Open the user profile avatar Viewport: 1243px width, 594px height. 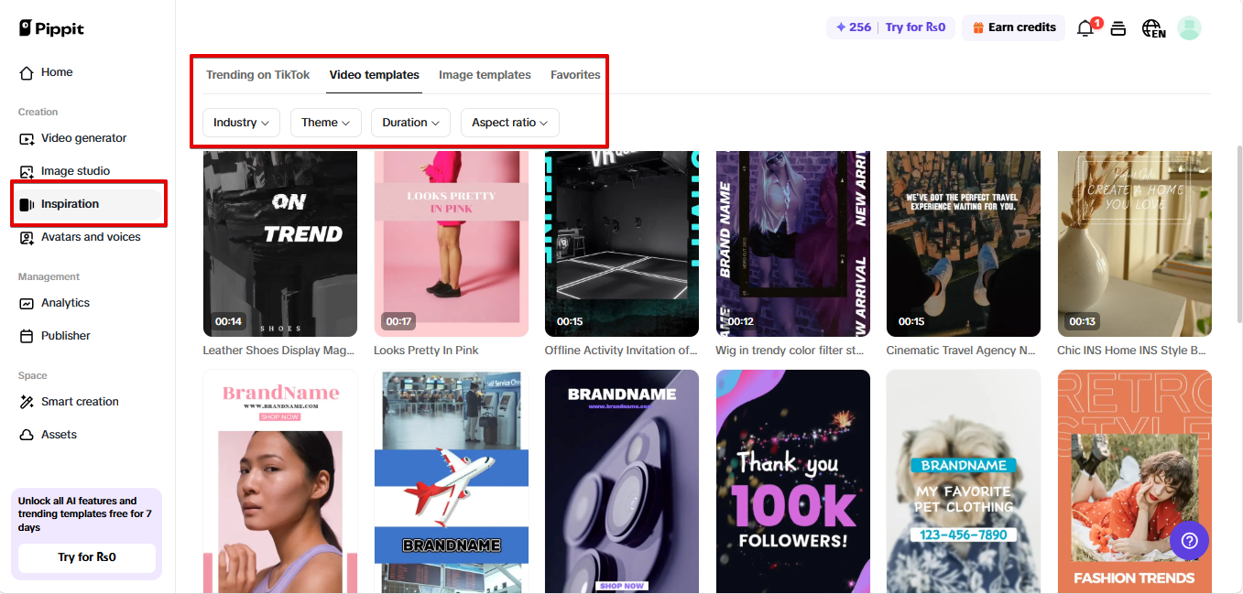(x=1189, y=28)
